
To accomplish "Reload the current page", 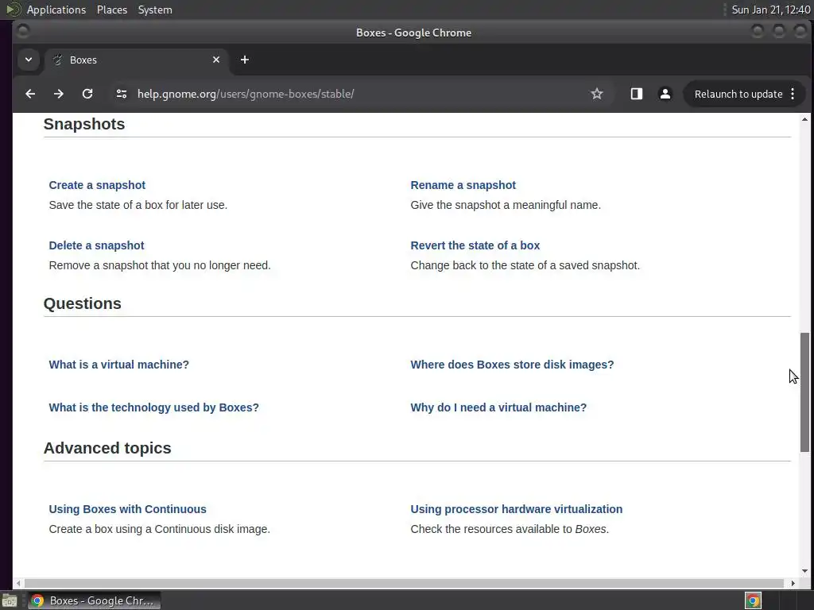I will (87, 94).
